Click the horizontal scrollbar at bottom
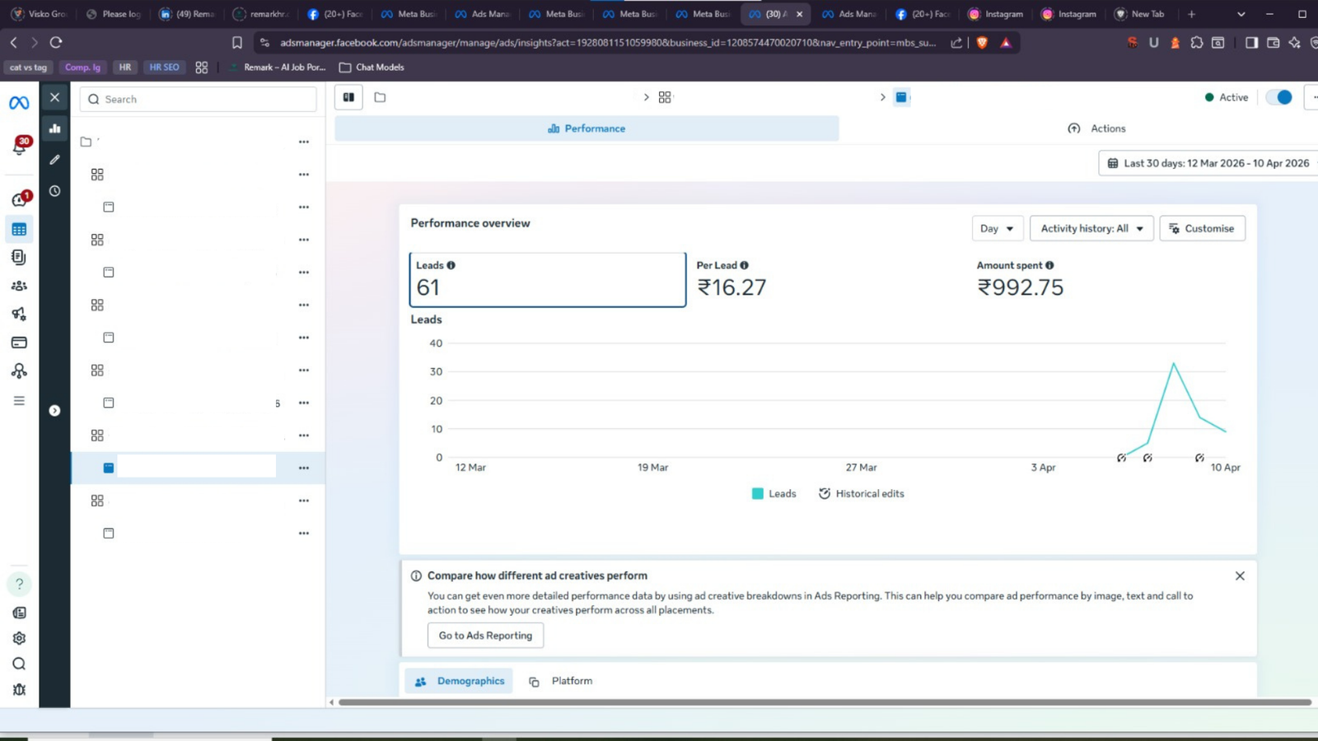This screenshot has width=1318, height=741. coord(824,702)
